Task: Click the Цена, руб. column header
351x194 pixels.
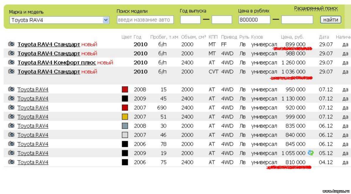Action: coord(292,37)
